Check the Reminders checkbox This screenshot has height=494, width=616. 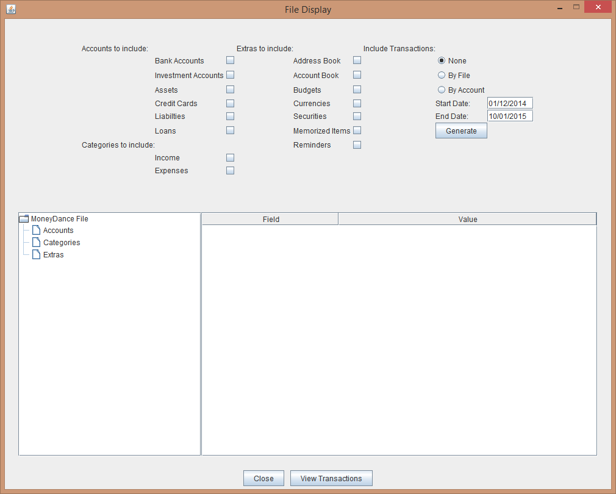[357, 145]
